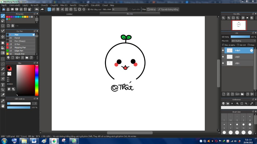This screenshot has width=257, height=144.
Task: Pop out the Bảng màu panel
Action: click(x=35, y=14)
